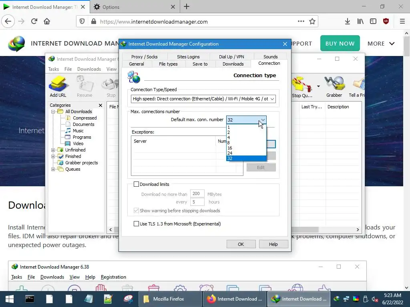Open Mozilla Firefox folder in taskbar
Image resolution: width=410 pixels, height=307 pixels.
pos(169,299)
